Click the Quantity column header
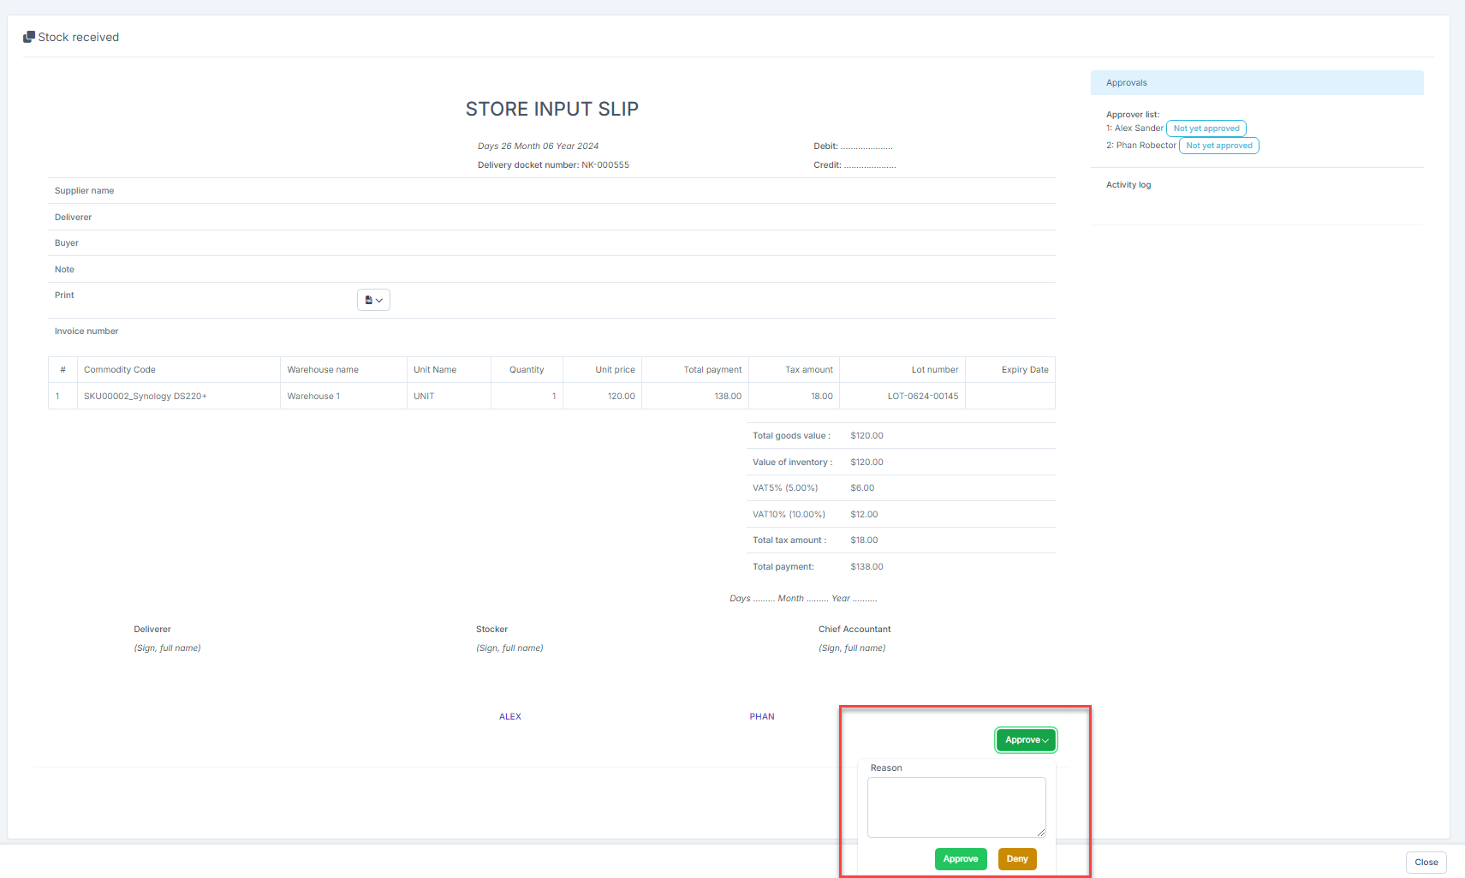This screenshot has height=878, width=1465. (527, 370)
